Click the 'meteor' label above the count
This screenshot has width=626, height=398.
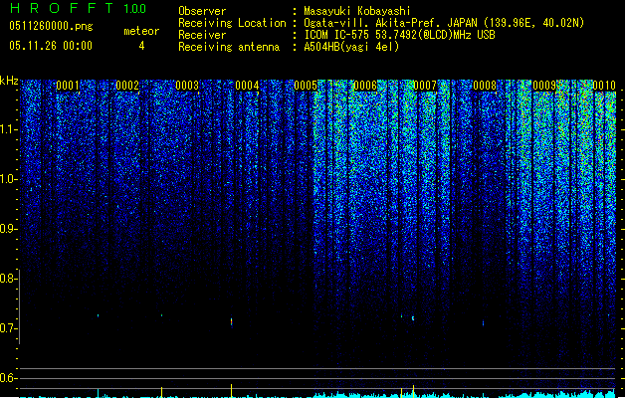click(x=141, y=31)
